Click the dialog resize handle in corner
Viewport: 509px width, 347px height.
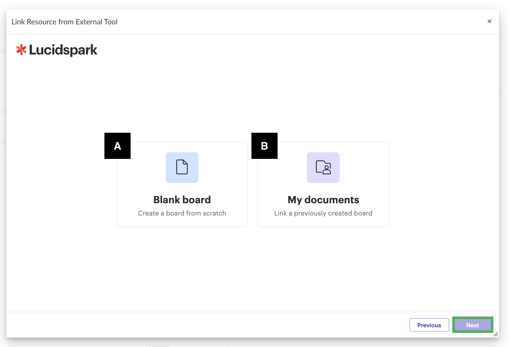coord(495,334)
